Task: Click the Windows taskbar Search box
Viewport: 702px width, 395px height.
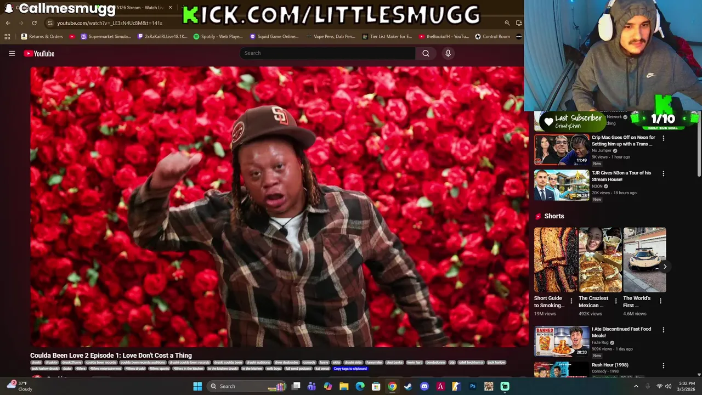Action: point(247,386)
